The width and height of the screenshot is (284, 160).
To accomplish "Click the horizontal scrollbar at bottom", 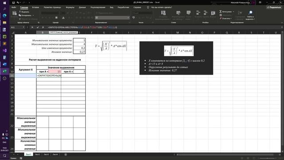I will pyautogui.click(x=225, y=155).
